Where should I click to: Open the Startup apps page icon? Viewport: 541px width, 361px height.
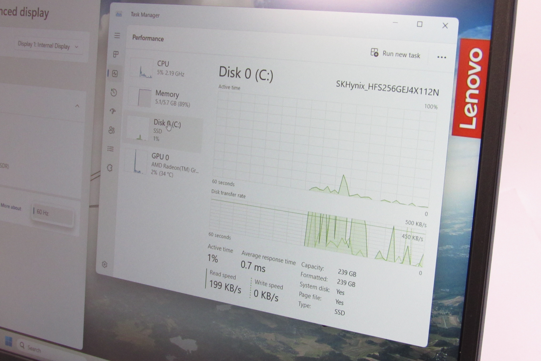(113, 111)
